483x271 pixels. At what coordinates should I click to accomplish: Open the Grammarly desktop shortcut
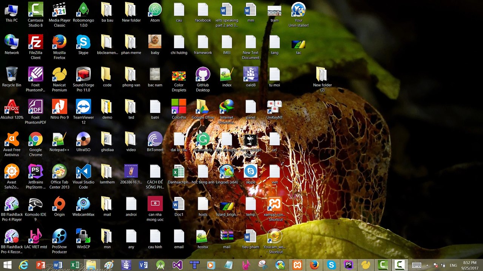(x=203, y=142)
